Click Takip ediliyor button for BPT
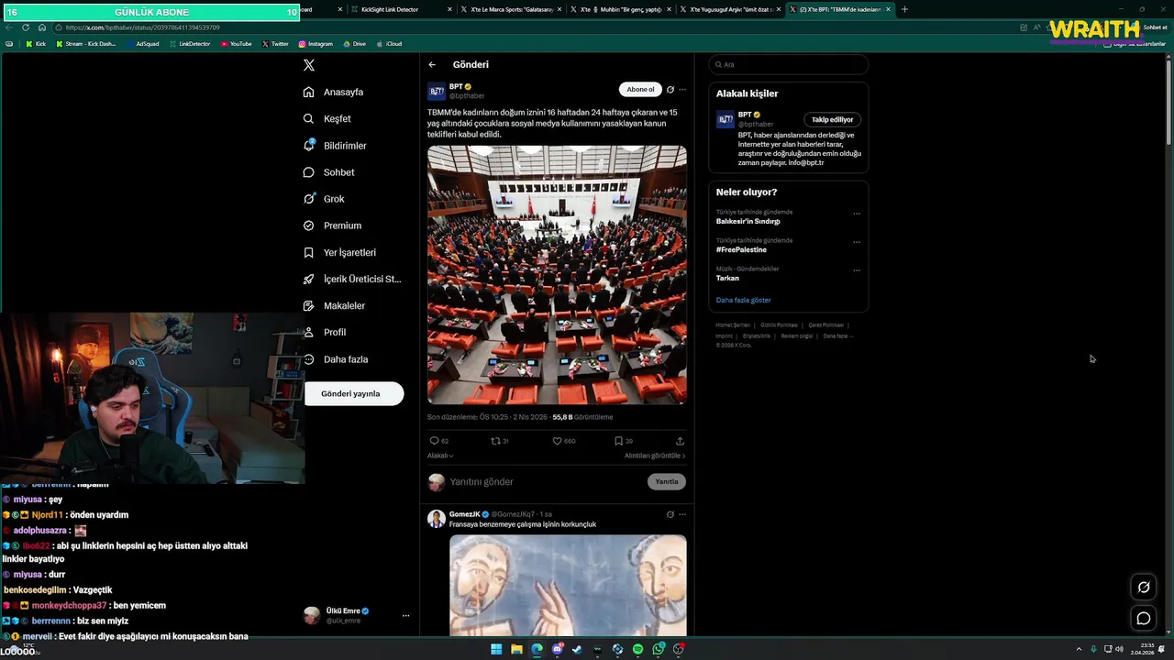This screenshot has width=1174, height=660. pos(832,119)
